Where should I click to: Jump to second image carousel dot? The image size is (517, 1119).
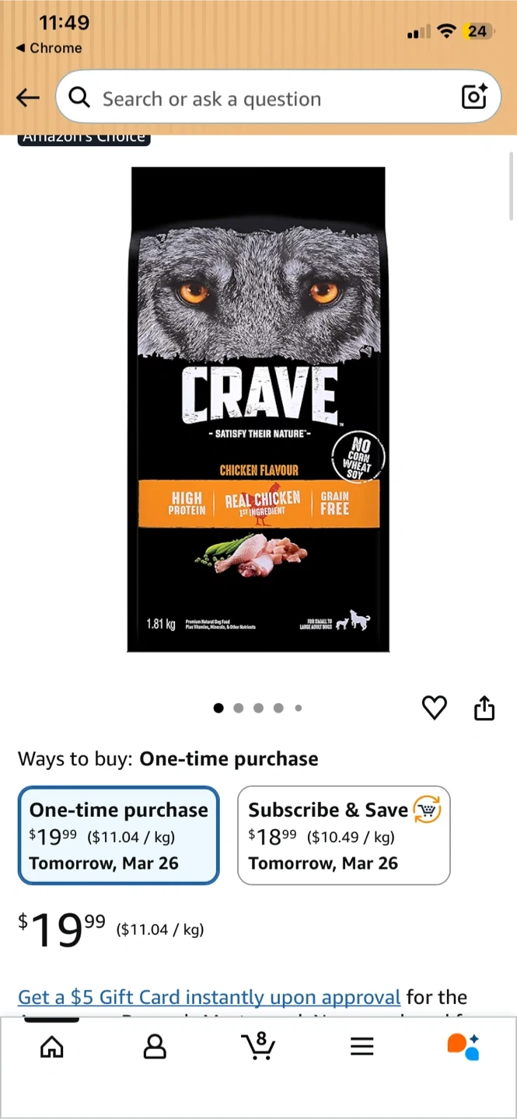tap(239, 708)
